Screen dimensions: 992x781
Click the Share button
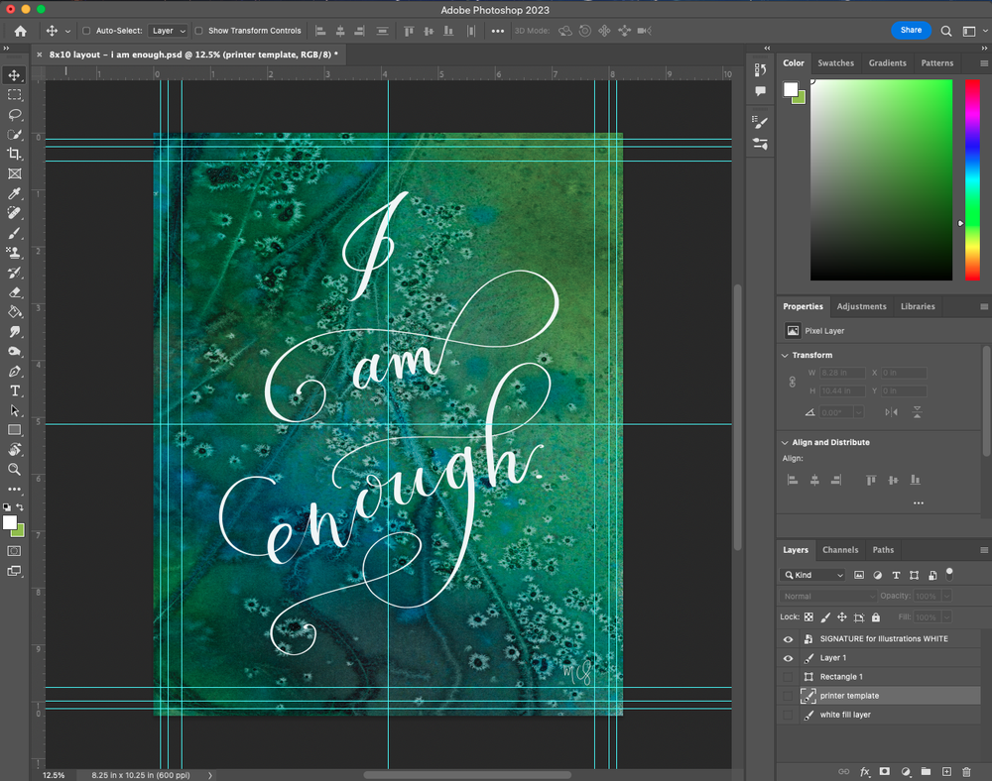click(x=911, y=31)
